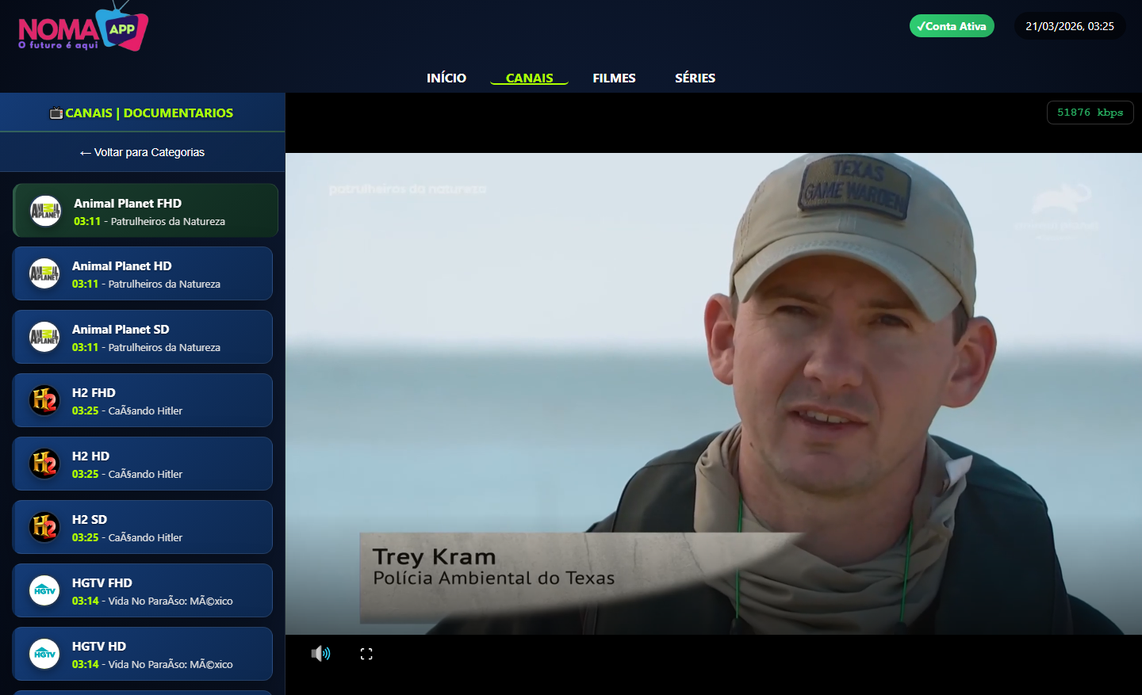Click the NOMA APP logo
Viewport: 1142px width, 695px height.
point(82,30)
